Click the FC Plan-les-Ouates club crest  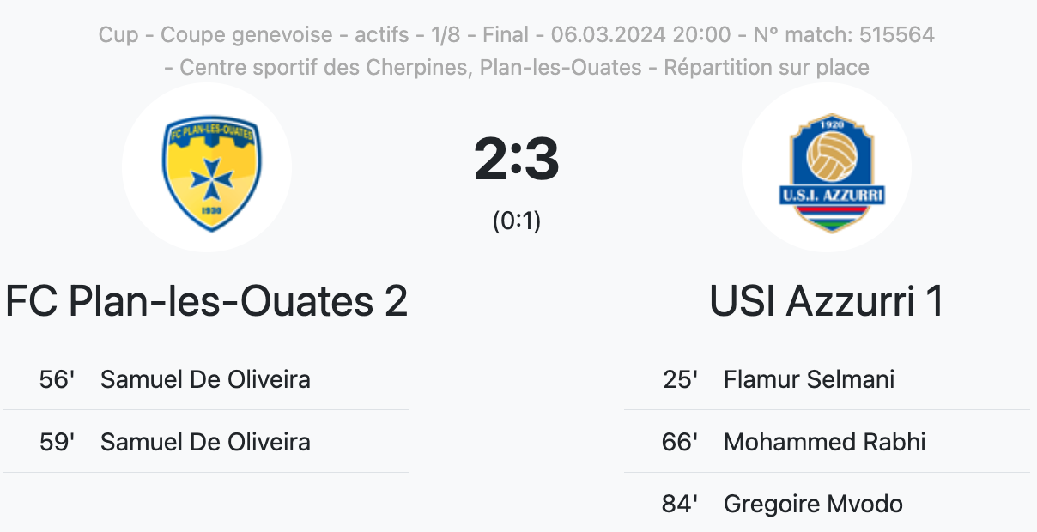coord(206,168)
